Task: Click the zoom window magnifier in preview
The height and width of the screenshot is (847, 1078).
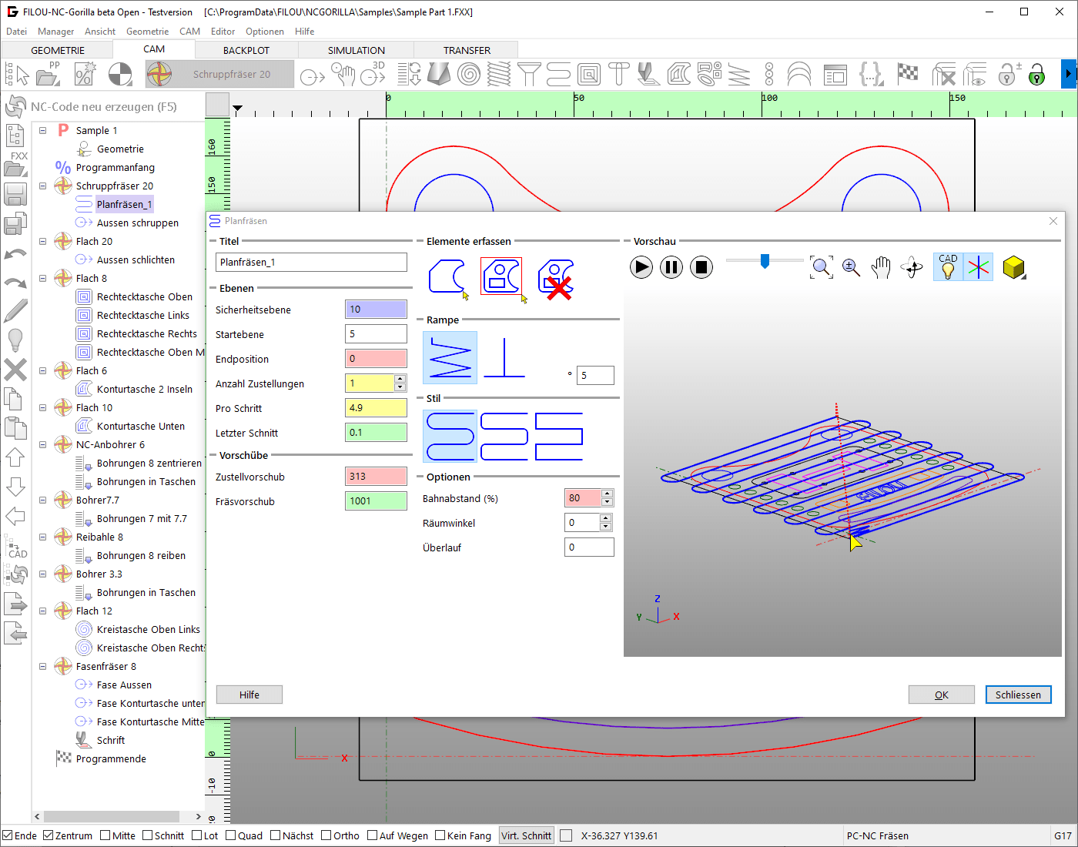Action: pos(822,267)
